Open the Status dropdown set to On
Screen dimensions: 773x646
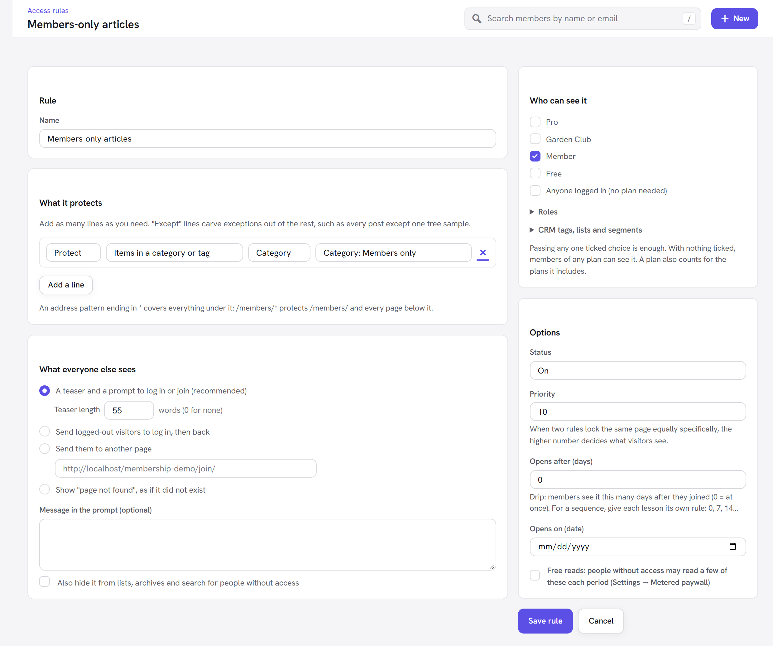point(638,371)
